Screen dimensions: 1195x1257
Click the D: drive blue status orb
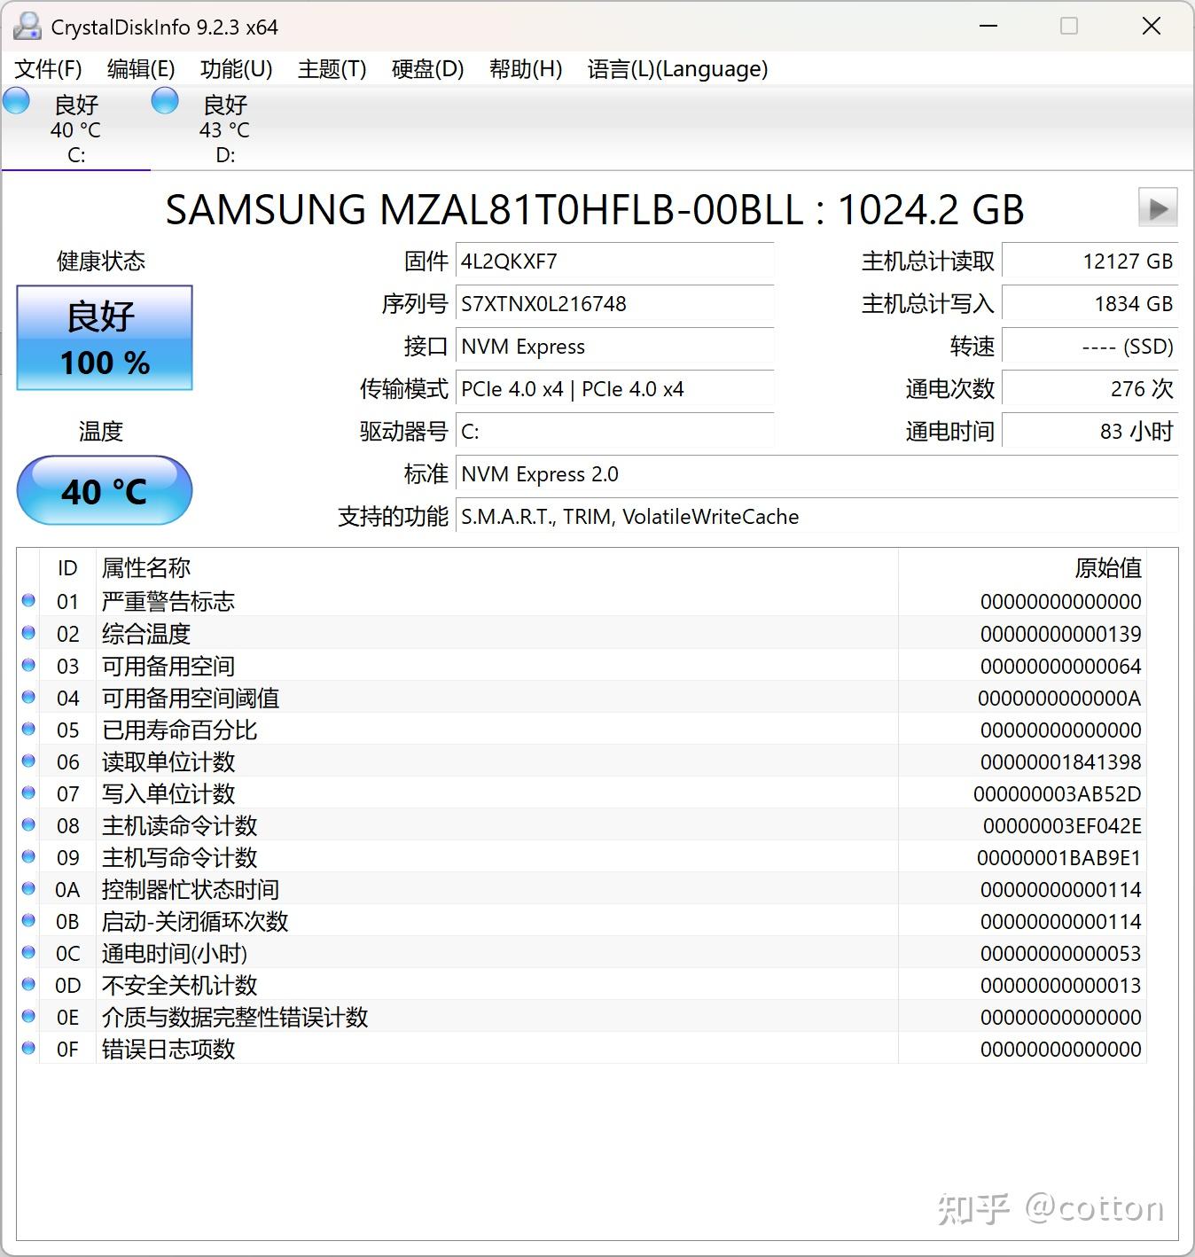pyautogui.click(x=165, y=101)
